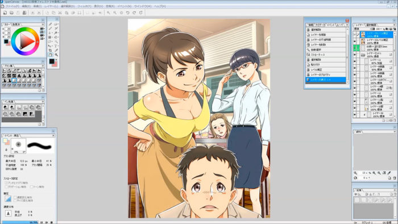Click the Cut scissors toolbar icon
The height and width of the screenshot is (224, 398).
point(60,13)
